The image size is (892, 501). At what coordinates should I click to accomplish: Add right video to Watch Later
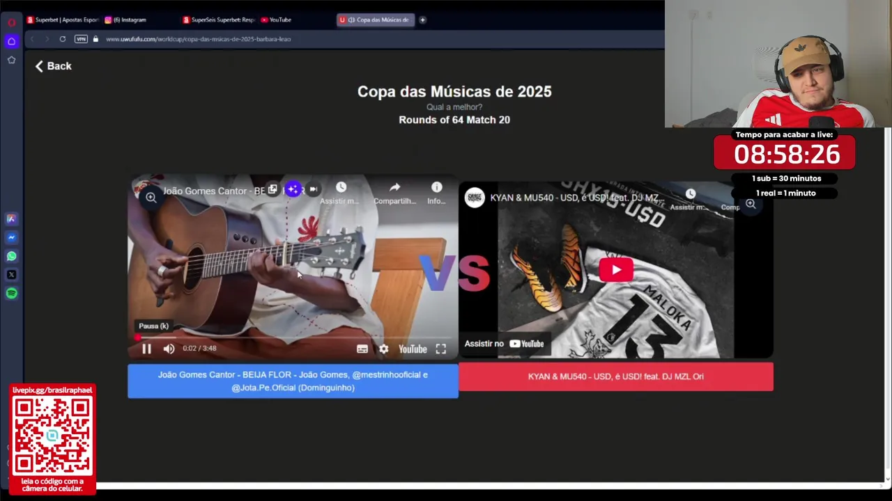click(690, 198)
